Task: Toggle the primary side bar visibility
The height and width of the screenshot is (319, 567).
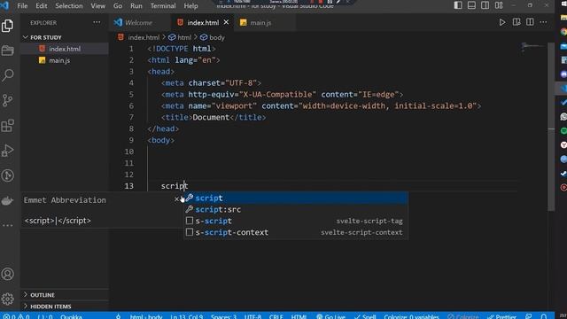Action: (458, 5)
